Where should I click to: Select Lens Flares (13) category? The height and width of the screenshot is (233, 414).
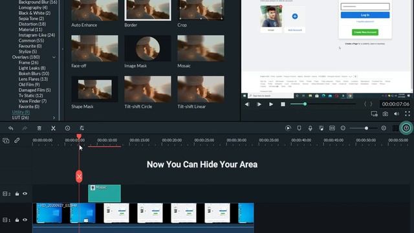click(x=33, y=79)
